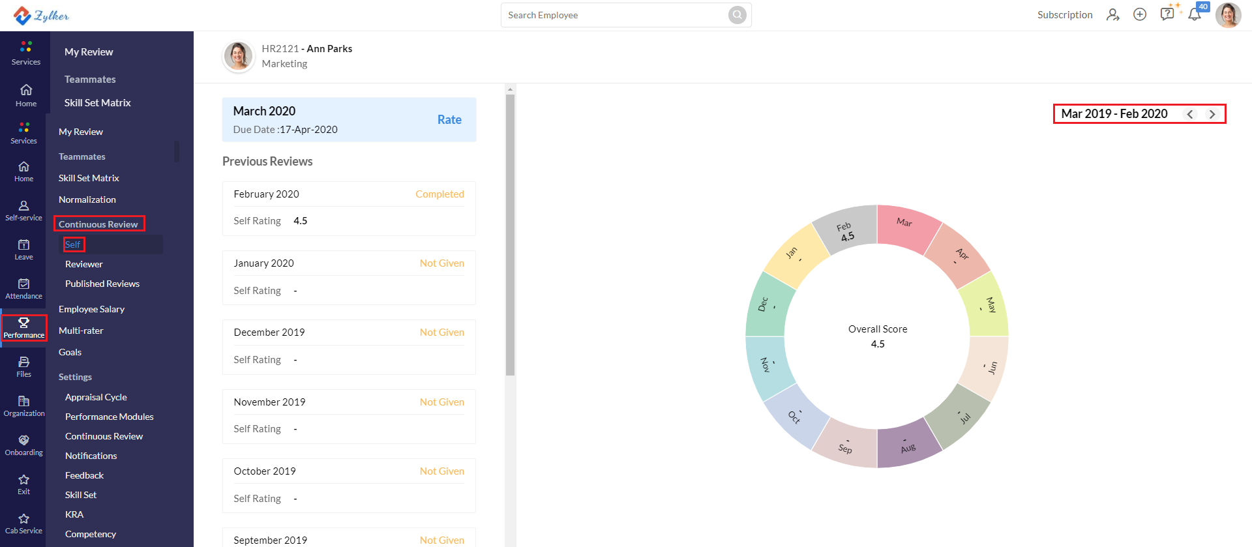Open the Exit module icon
The width and height of the screenshot is (1252, 547).
tap(23, 484)
